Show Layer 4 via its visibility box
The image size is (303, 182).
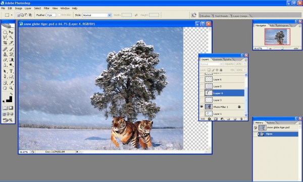pyautogui.click(x=201, y=93)
